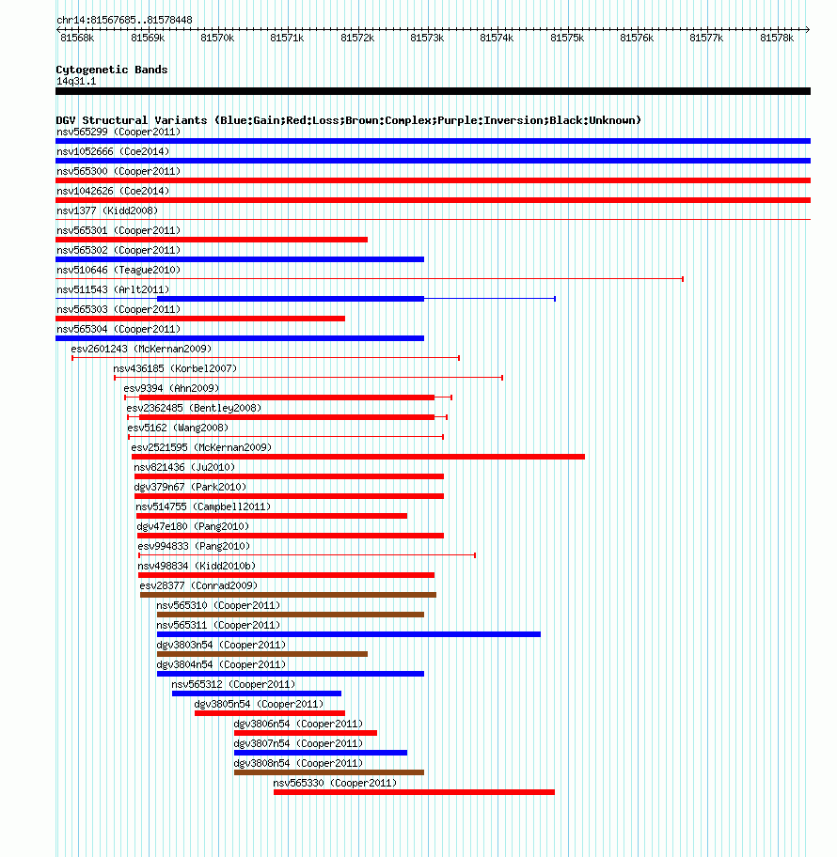
Task: Click the red bar under nsv565330
Action: click(414, 791)
